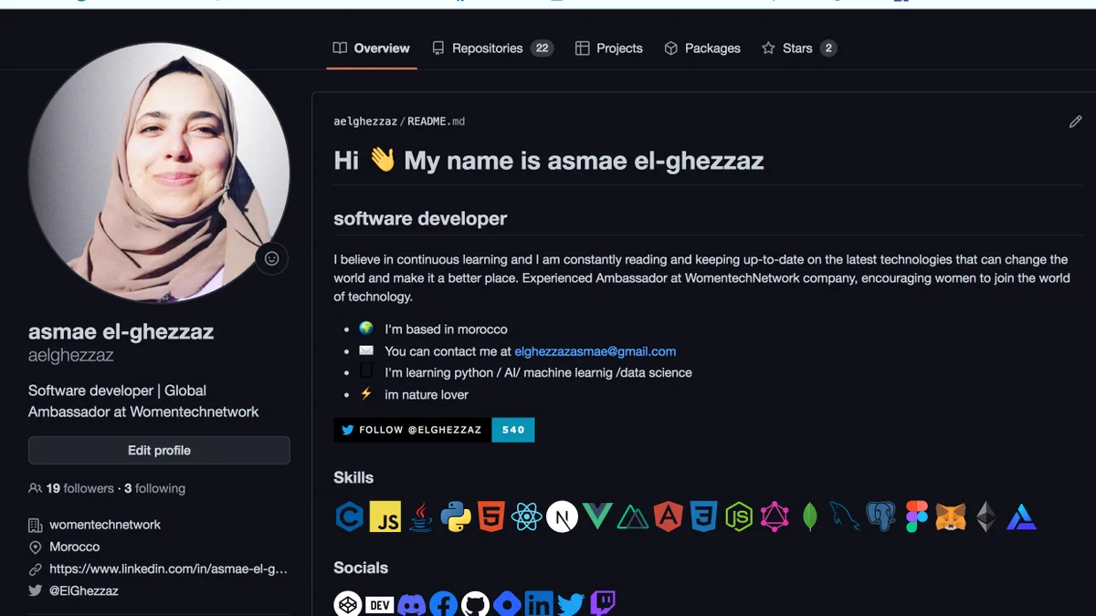
Task: Open the Packages tab
Action: (x=702, y=48)
